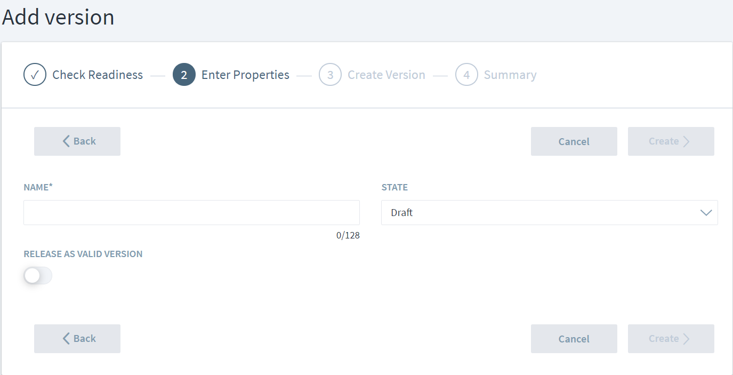
Task: Click the Check Readiness checkmark circle icon
Action: pyautogui.click(x=35, y=75)
